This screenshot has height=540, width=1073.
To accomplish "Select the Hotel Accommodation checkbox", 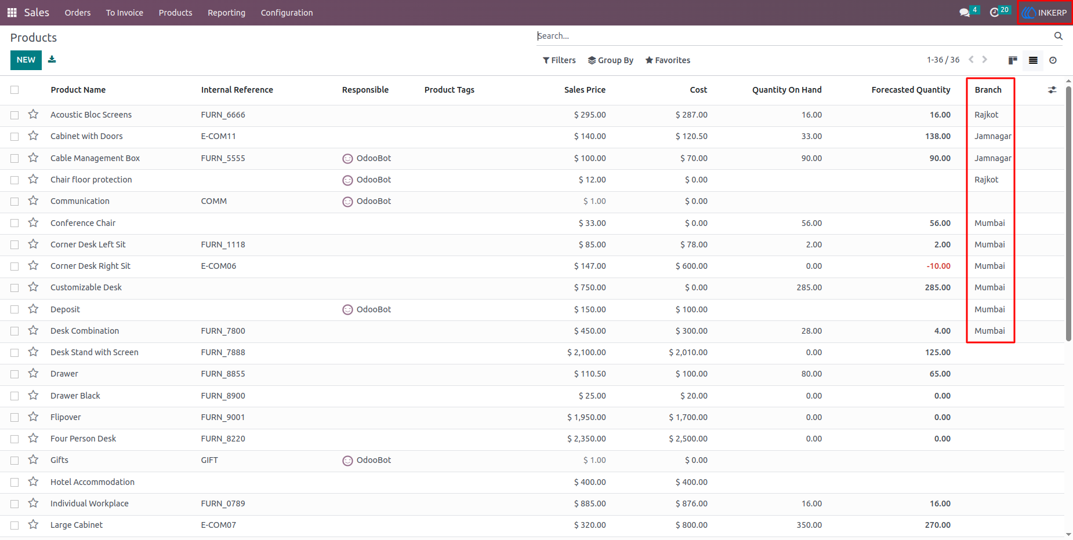I will [x=14, y=482].
